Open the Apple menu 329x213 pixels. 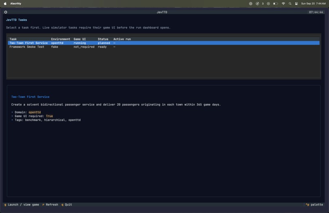5,4
